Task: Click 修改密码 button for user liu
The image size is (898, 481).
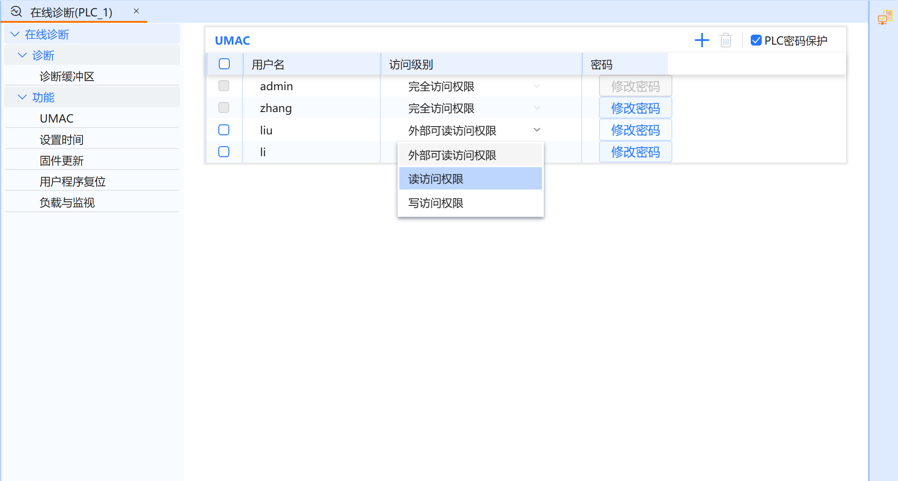Action: [635, 130]
